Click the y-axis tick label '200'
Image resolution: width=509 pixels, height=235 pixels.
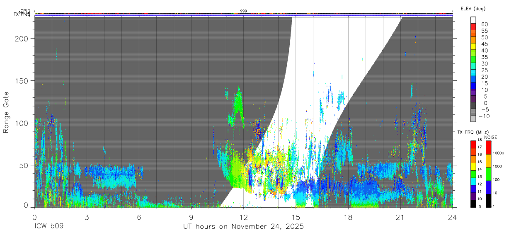pyautogui.click(x=22, y=38)
